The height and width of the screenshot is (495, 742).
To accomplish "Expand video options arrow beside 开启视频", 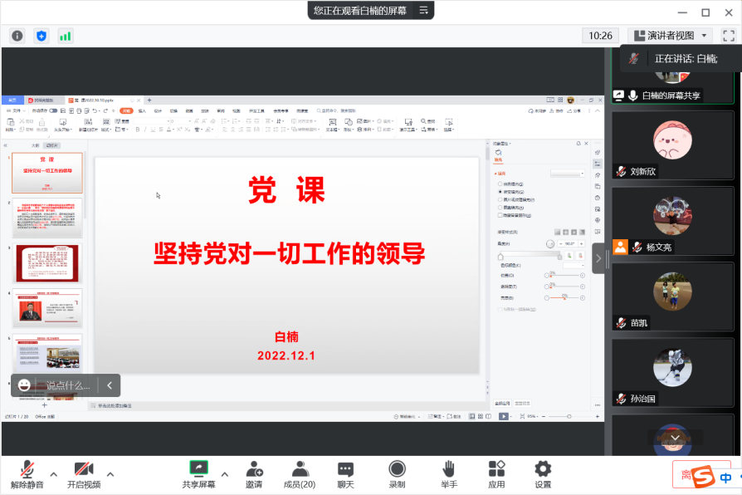I will coord(110,474).
